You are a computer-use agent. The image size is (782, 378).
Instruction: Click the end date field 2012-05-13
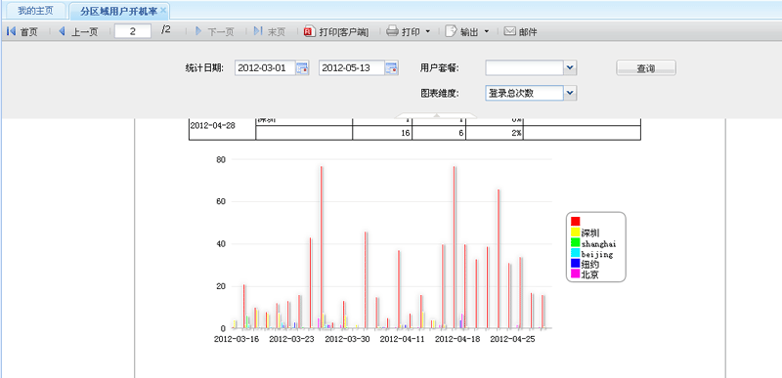pos(352,68)
